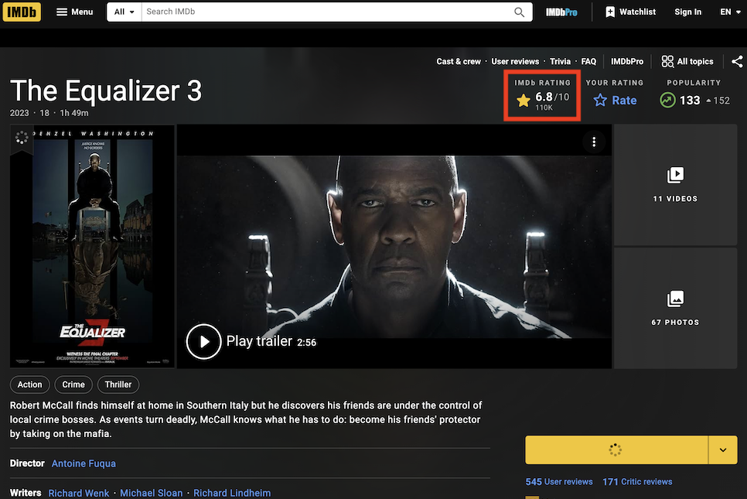Open the 171 Critic reviews link
The image size is (747, 499).
[x=637, y=482]
